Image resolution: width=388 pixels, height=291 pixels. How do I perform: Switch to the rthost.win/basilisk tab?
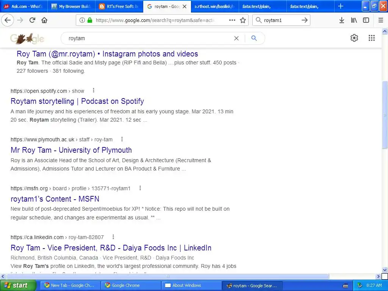(x=215, y=6)
